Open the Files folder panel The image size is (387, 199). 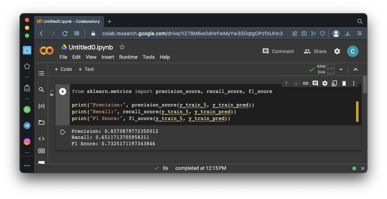pyautogui.click(x=41, y=122)
